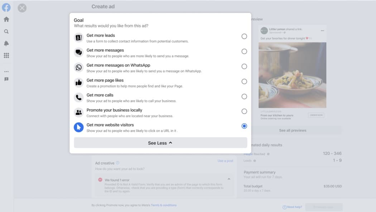Choose Promote your business locally radio option
This screenshot has height=212, width=376.
[244, 111]
